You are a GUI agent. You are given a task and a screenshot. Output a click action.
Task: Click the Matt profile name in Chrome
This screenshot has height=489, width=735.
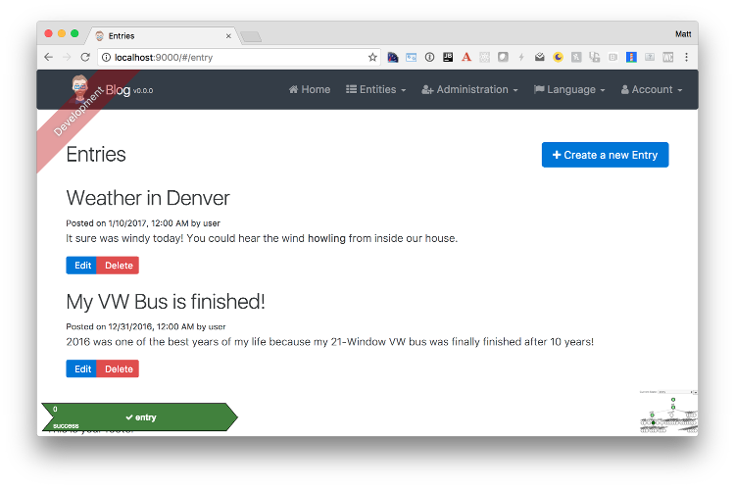683,34
